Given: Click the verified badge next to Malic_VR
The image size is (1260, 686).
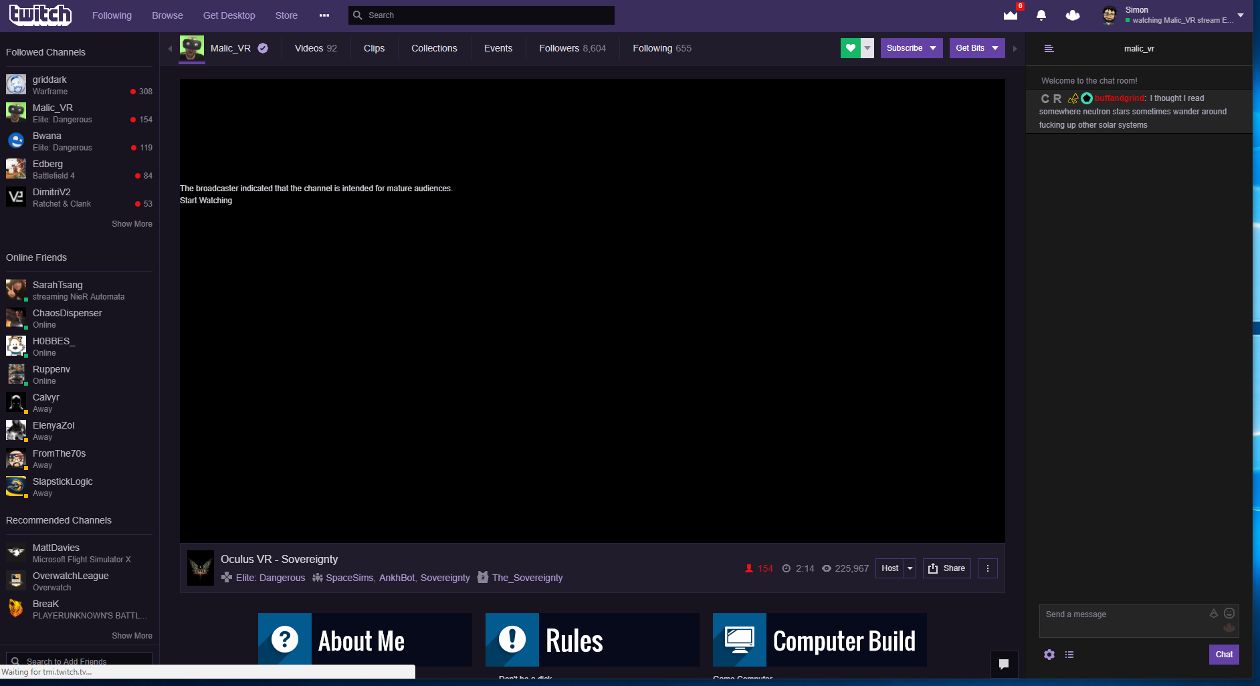Looking at the screenshot, I should pos(263,48).
